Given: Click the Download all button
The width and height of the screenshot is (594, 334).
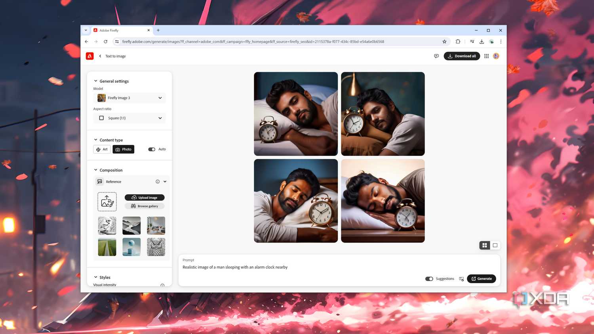Looking at the screenshot, I should coord(462,56).
